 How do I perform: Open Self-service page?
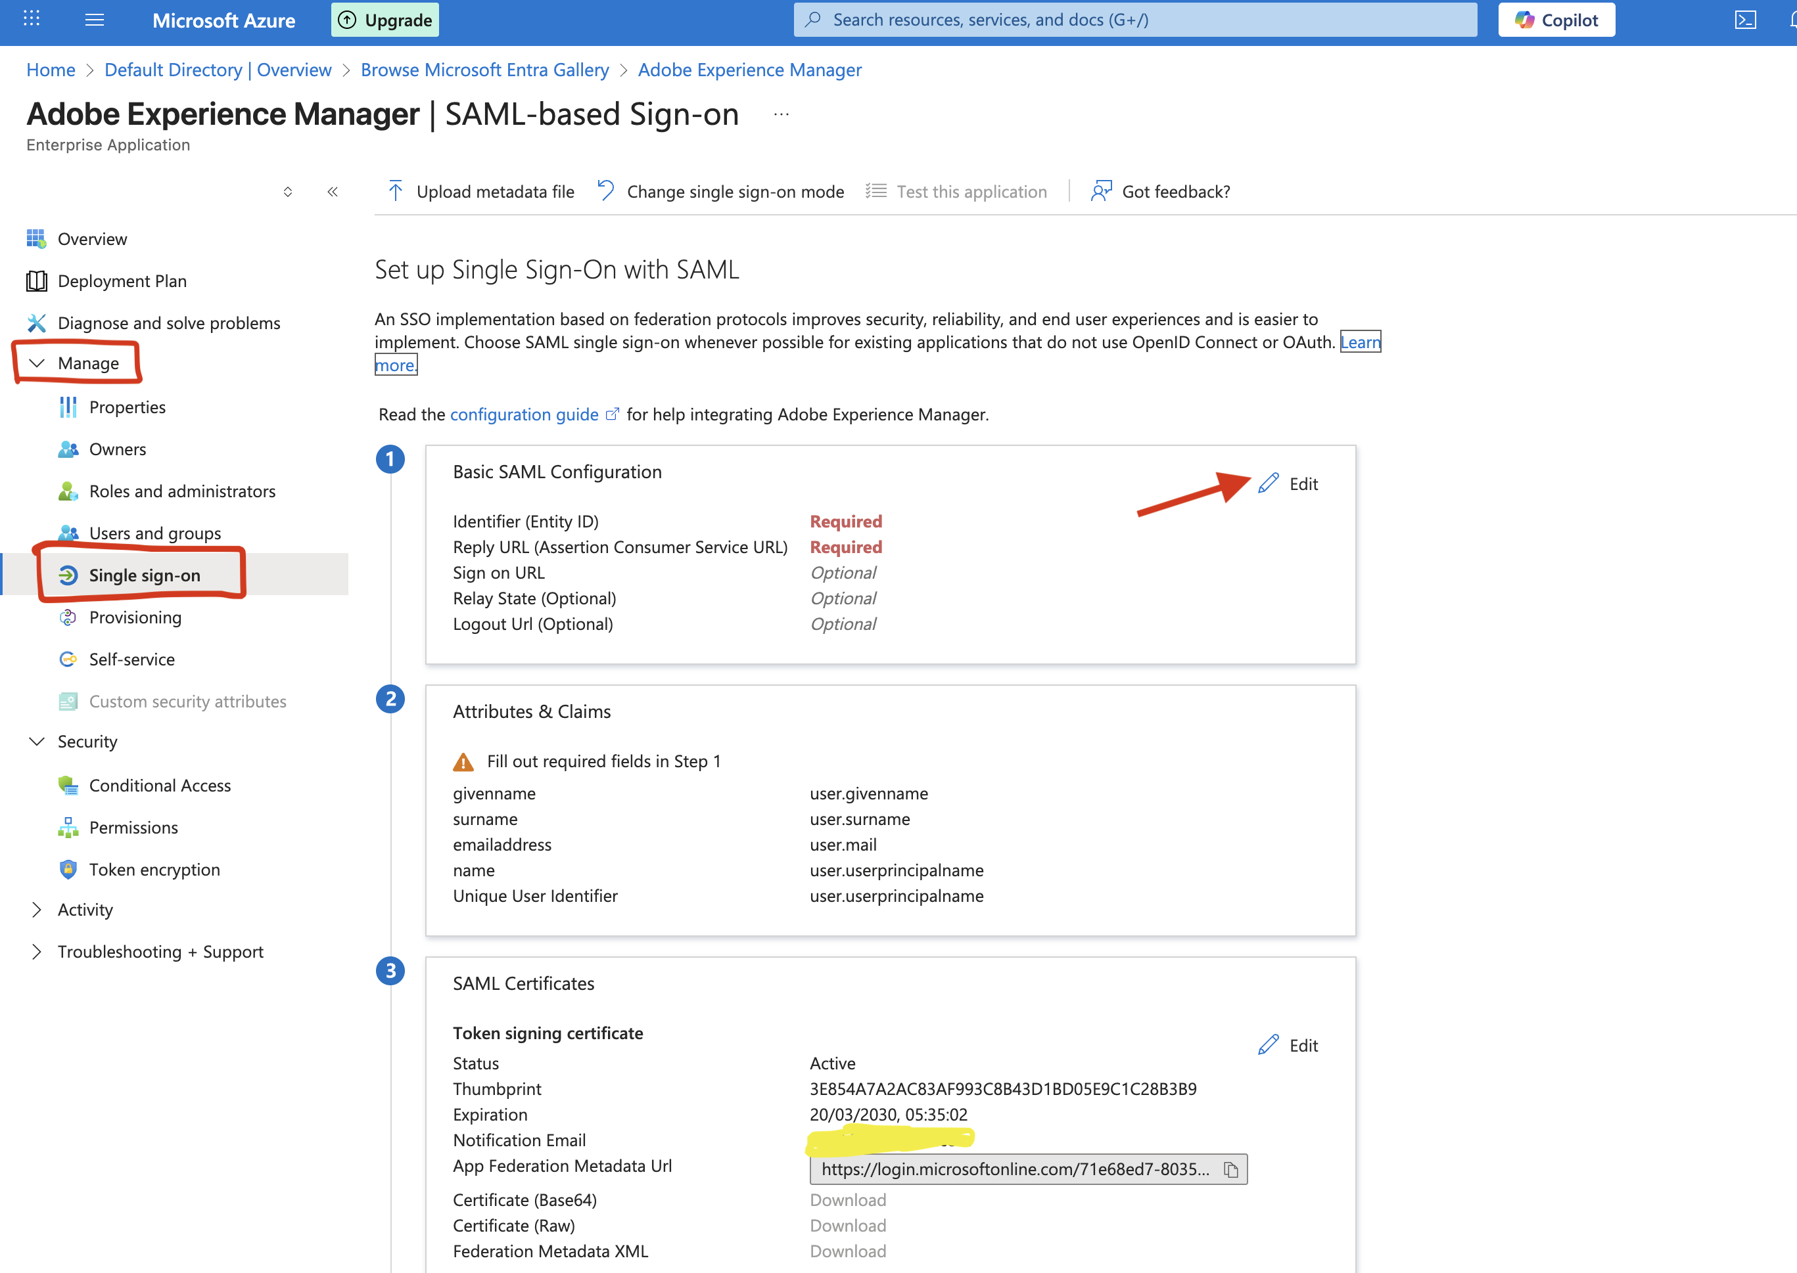(133, 660)
